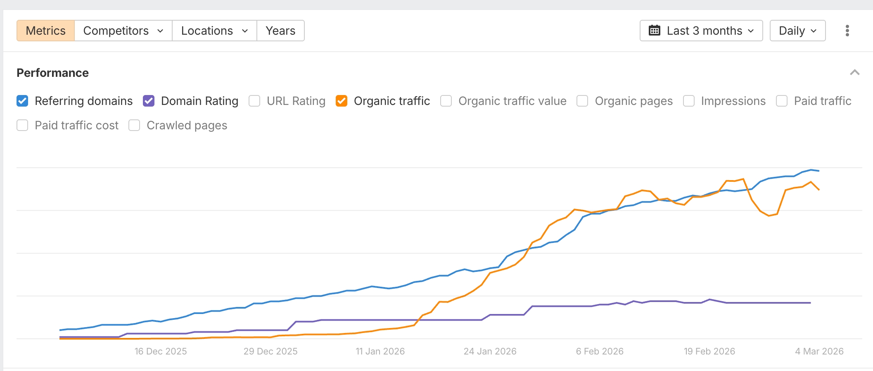The width and height of the screenshot is (873, 371).
Task: Change the Daily interval dropdown
Action: (x=797, y=31)
